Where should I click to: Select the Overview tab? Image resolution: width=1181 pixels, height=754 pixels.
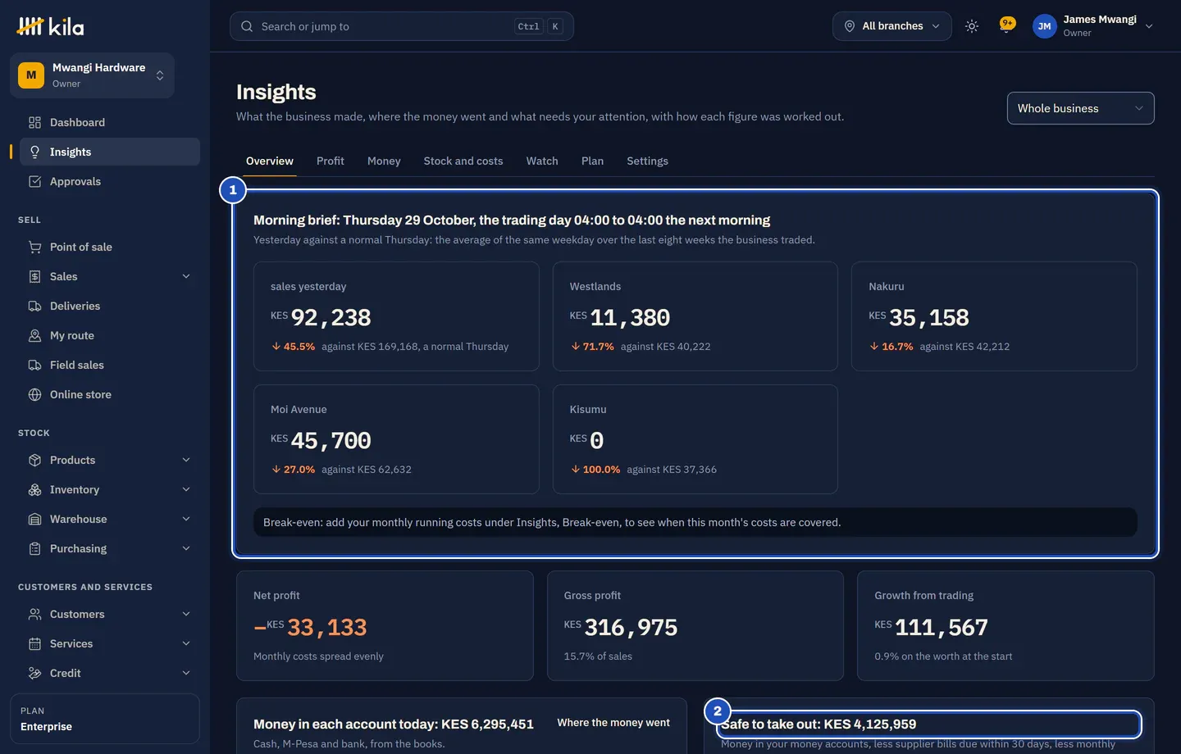click(270, 161)
